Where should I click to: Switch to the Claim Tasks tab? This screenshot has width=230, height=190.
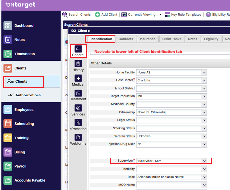(x=172, y=39)
